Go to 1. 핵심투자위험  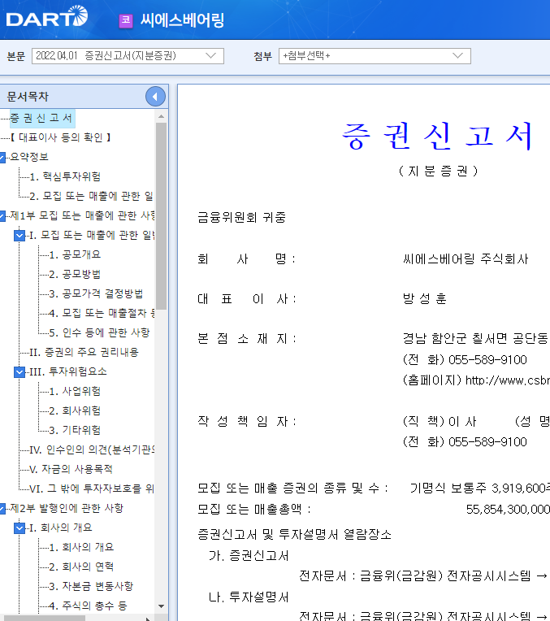(x=65, y=176)
